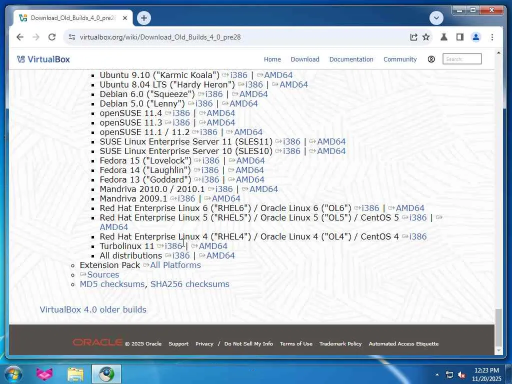Click the page scrollbar down arrow
Image resolution: width=512 pixels, height=384 pixels.
tap(498, 350)
